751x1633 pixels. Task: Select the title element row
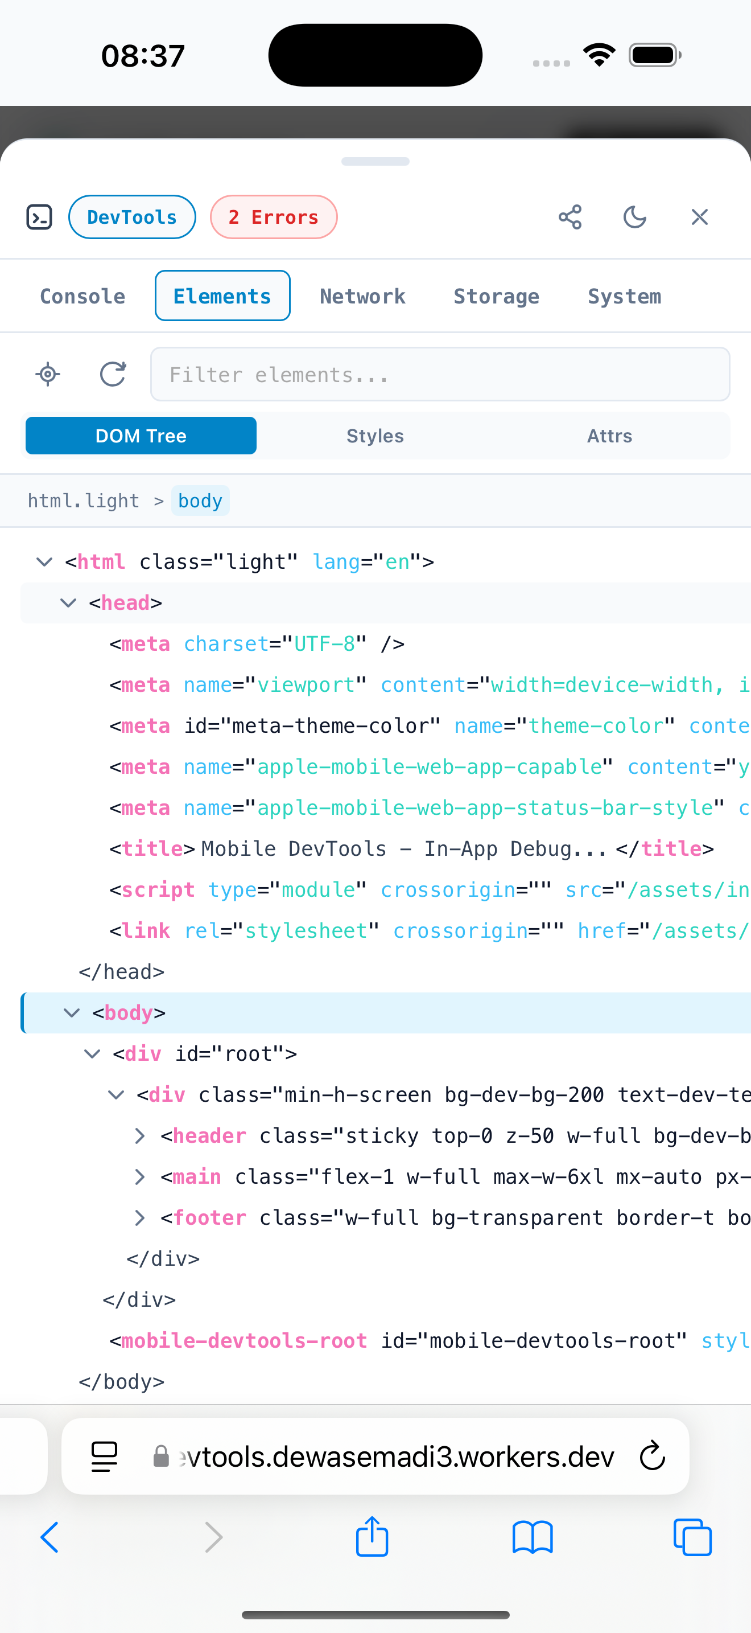(386, 849)
